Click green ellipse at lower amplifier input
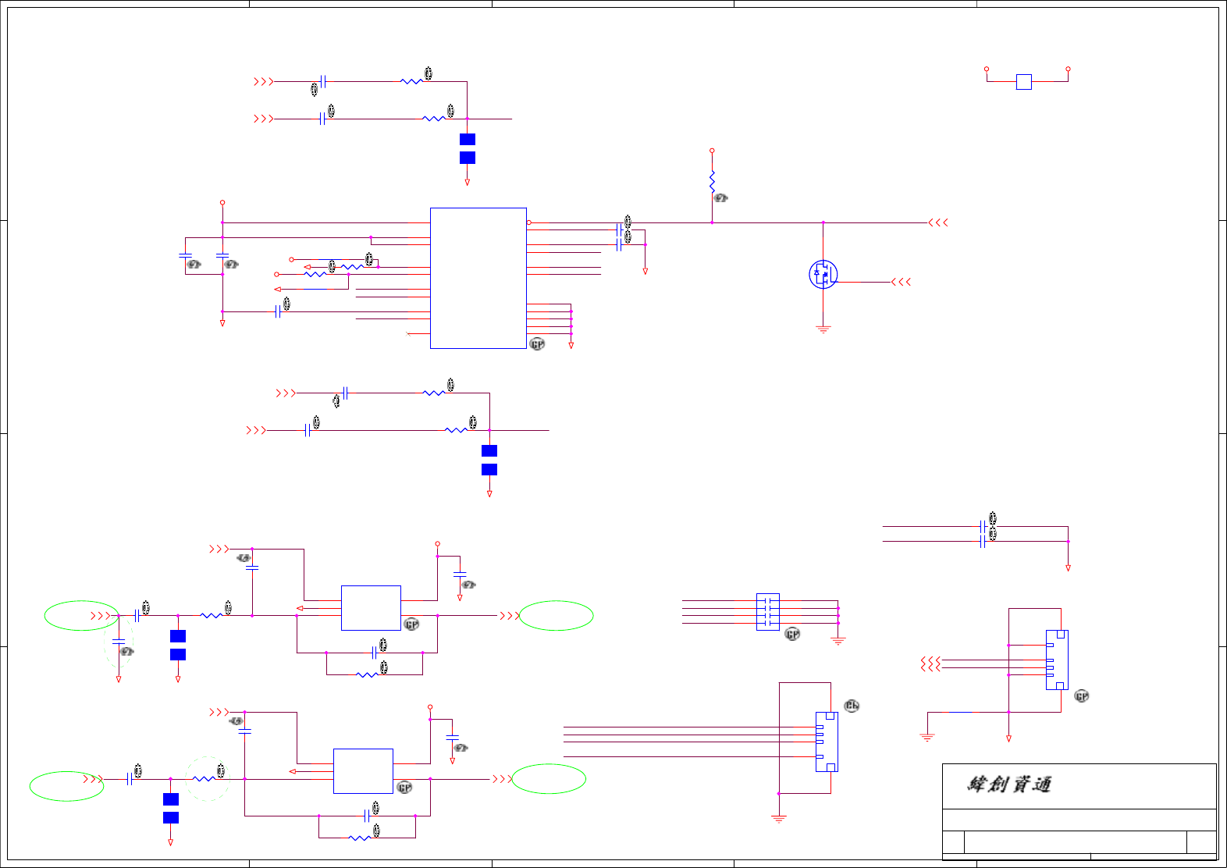 66,786
